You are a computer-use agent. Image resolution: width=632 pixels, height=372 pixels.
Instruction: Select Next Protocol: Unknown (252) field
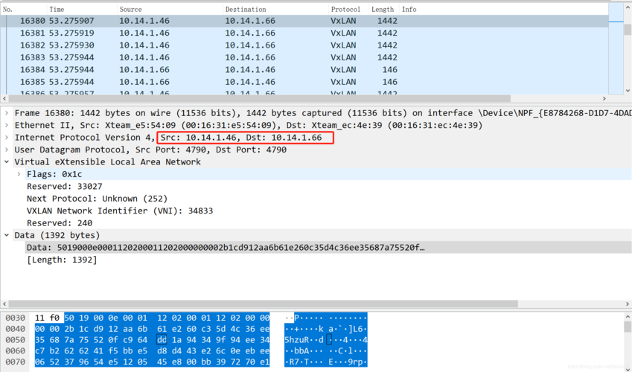[x=97, y=199]
